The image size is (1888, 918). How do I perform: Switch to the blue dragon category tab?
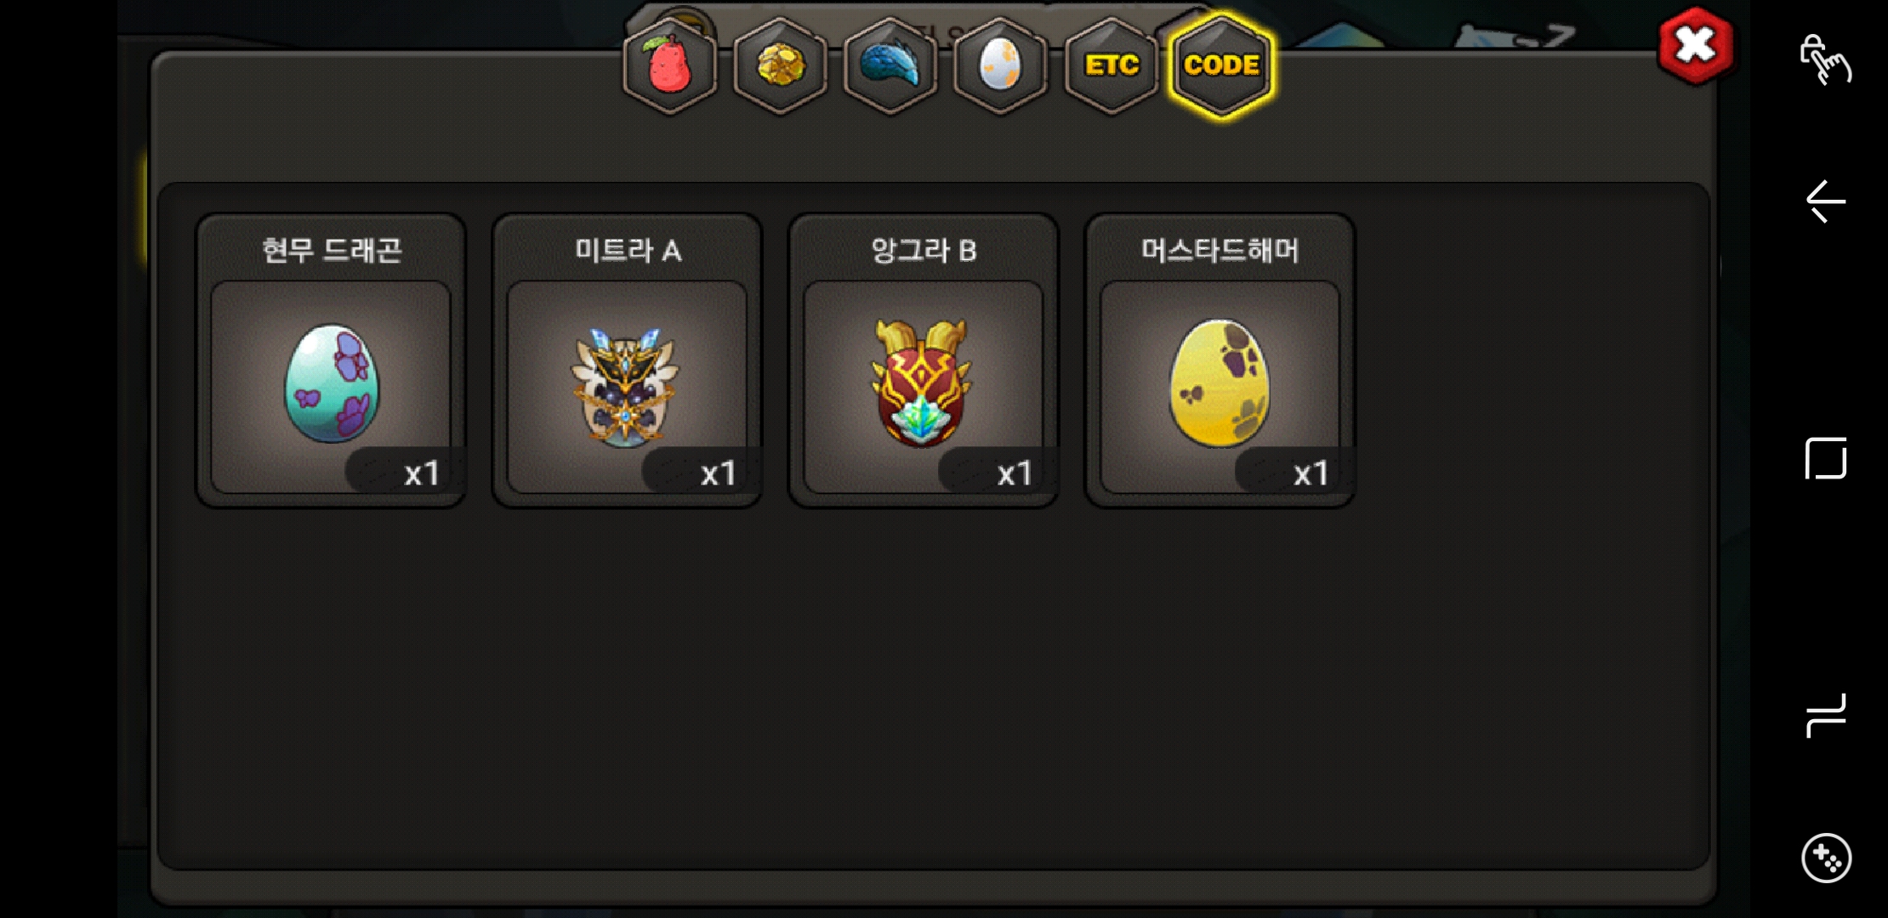point(890,65)
